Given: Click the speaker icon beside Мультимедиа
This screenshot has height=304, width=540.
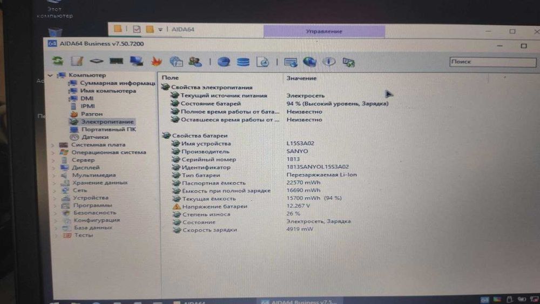Looking at the screenshot, I should click(x=64, y=175).
